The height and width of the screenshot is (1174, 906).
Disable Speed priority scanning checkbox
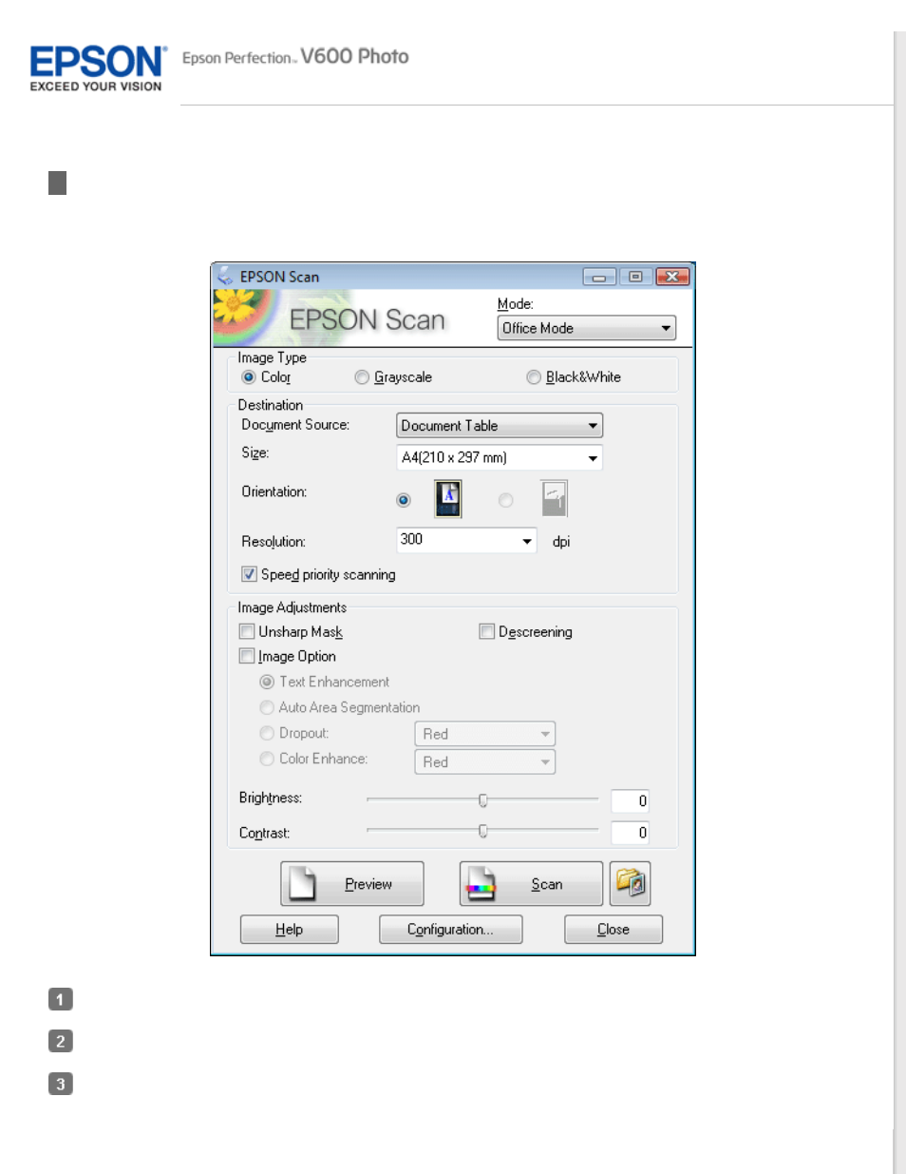click(249, 574)
